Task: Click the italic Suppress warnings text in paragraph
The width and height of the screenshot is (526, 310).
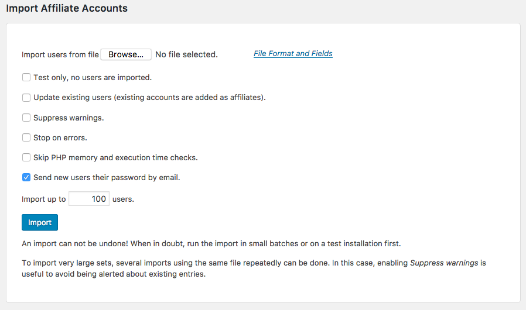Action: [x=444, y=263]
